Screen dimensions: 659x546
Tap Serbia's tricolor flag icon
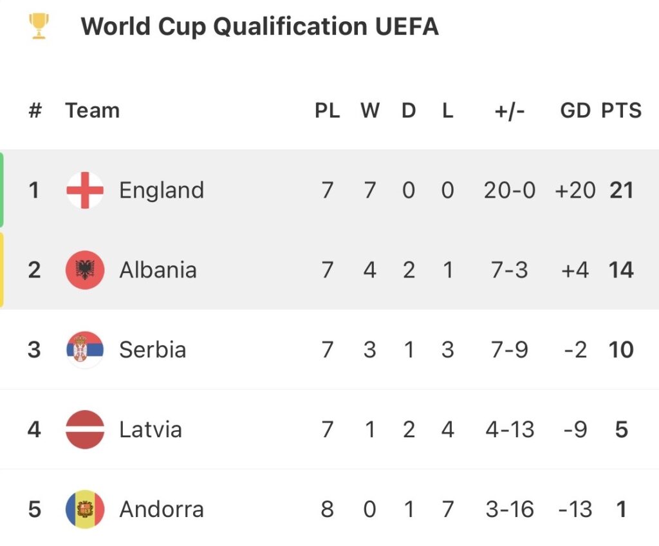pos(85,350)
